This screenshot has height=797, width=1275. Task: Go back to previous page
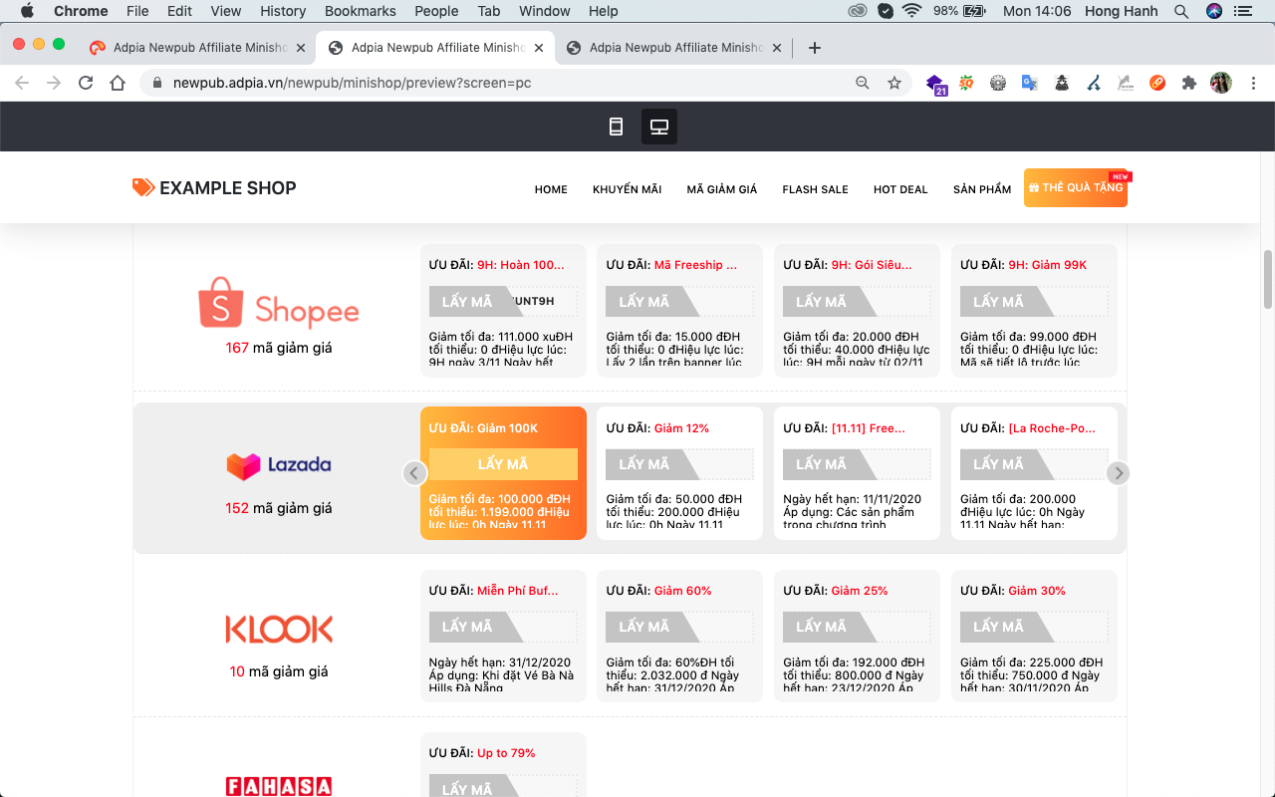(22, 83)
